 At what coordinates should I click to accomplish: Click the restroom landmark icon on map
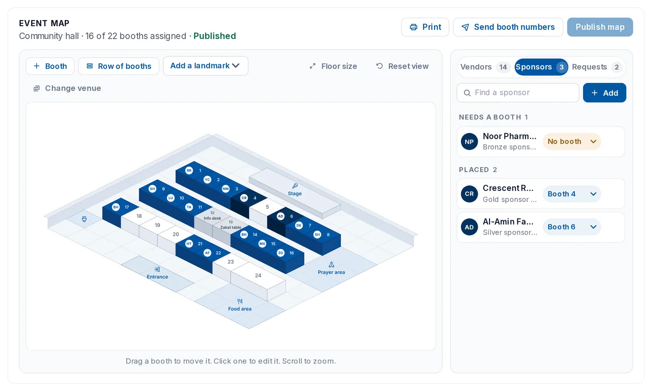tap(84, 219)
